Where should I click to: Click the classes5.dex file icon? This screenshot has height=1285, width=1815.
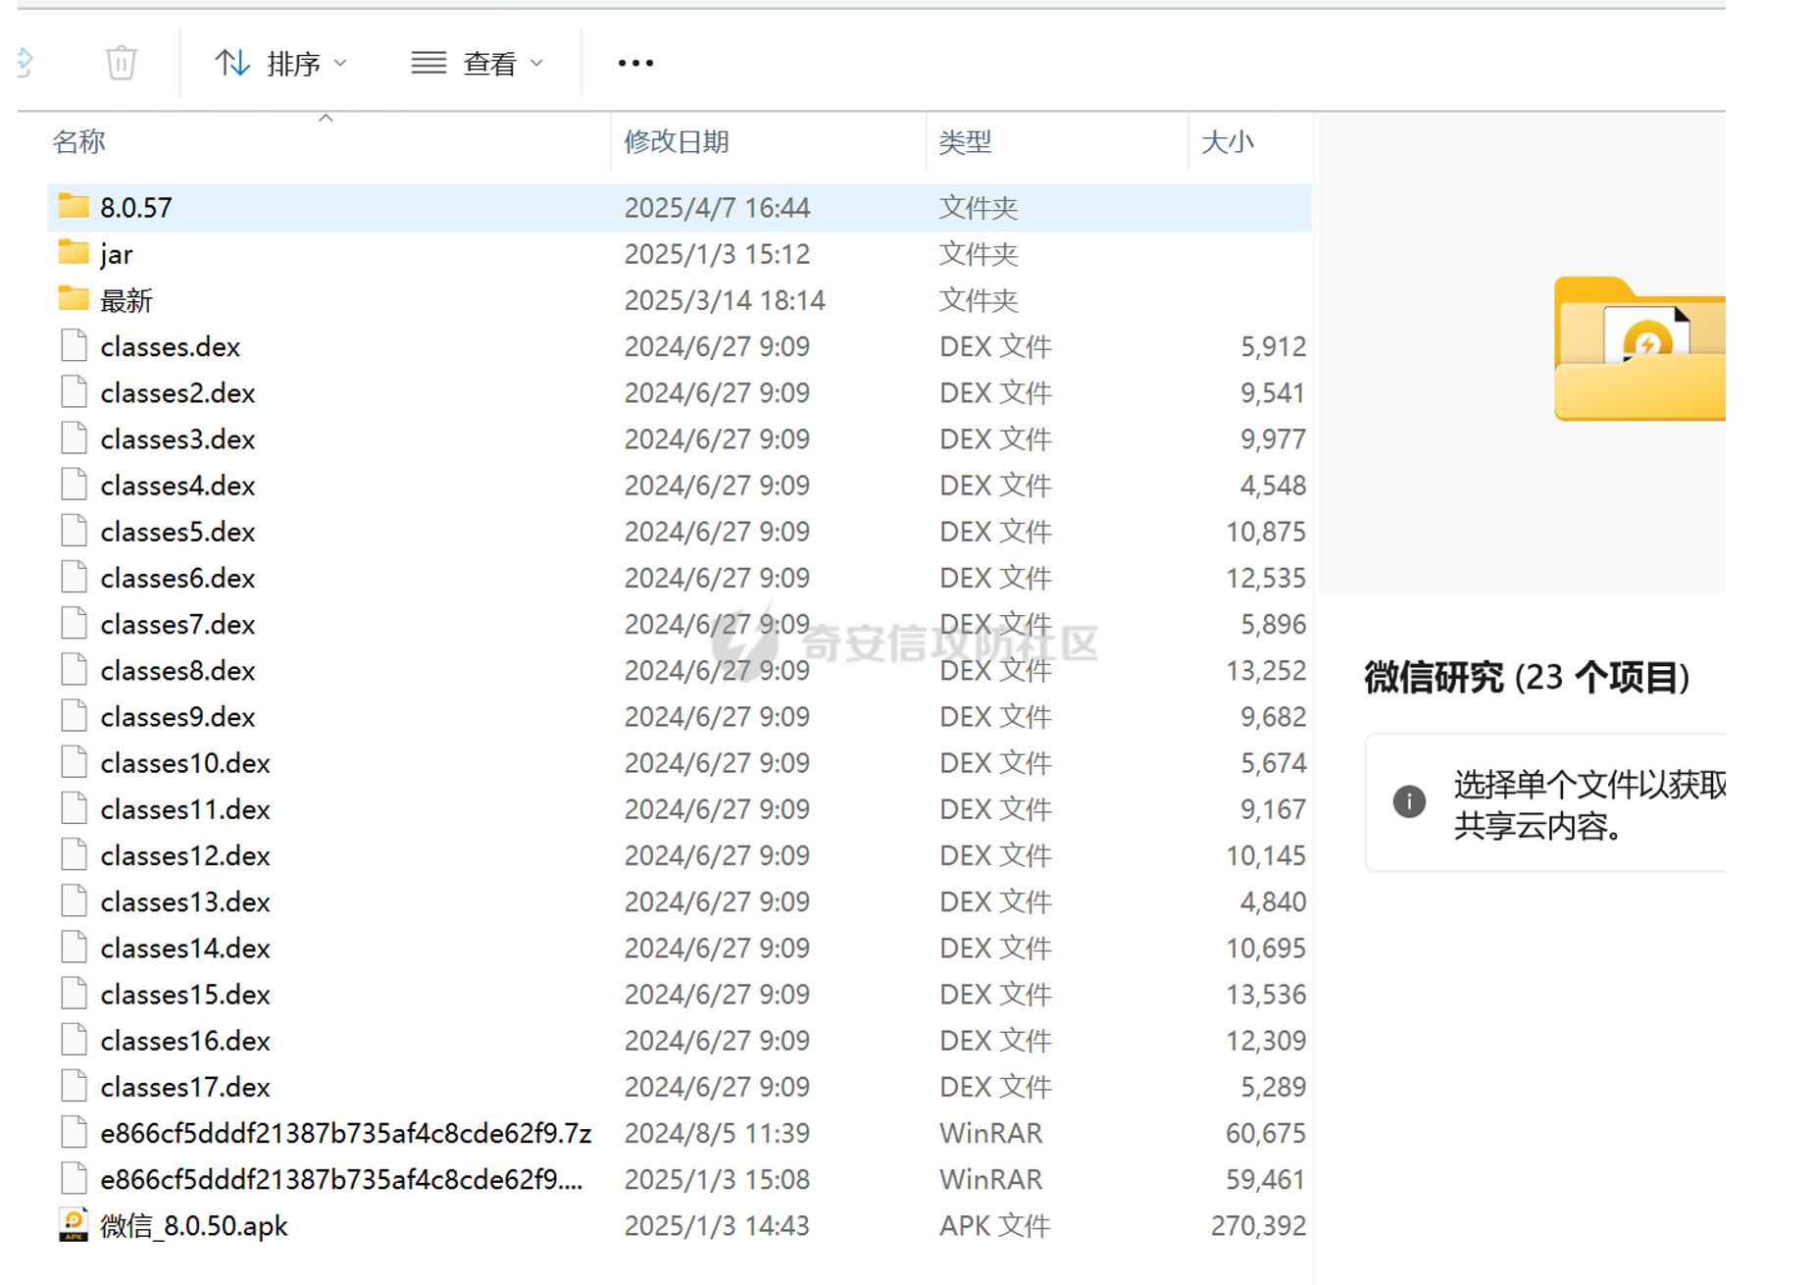[x=74, y=531]
